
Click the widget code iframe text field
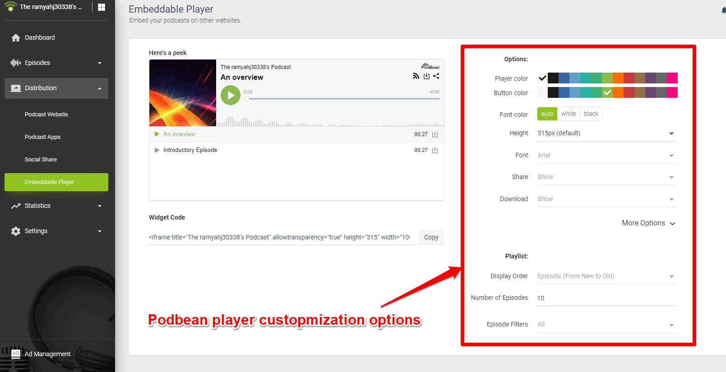(x=282, y=238)
